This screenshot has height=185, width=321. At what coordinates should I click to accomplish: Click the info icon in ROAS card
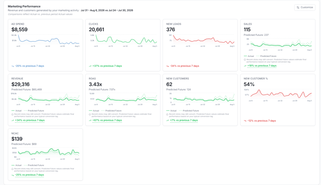(90, 114)
